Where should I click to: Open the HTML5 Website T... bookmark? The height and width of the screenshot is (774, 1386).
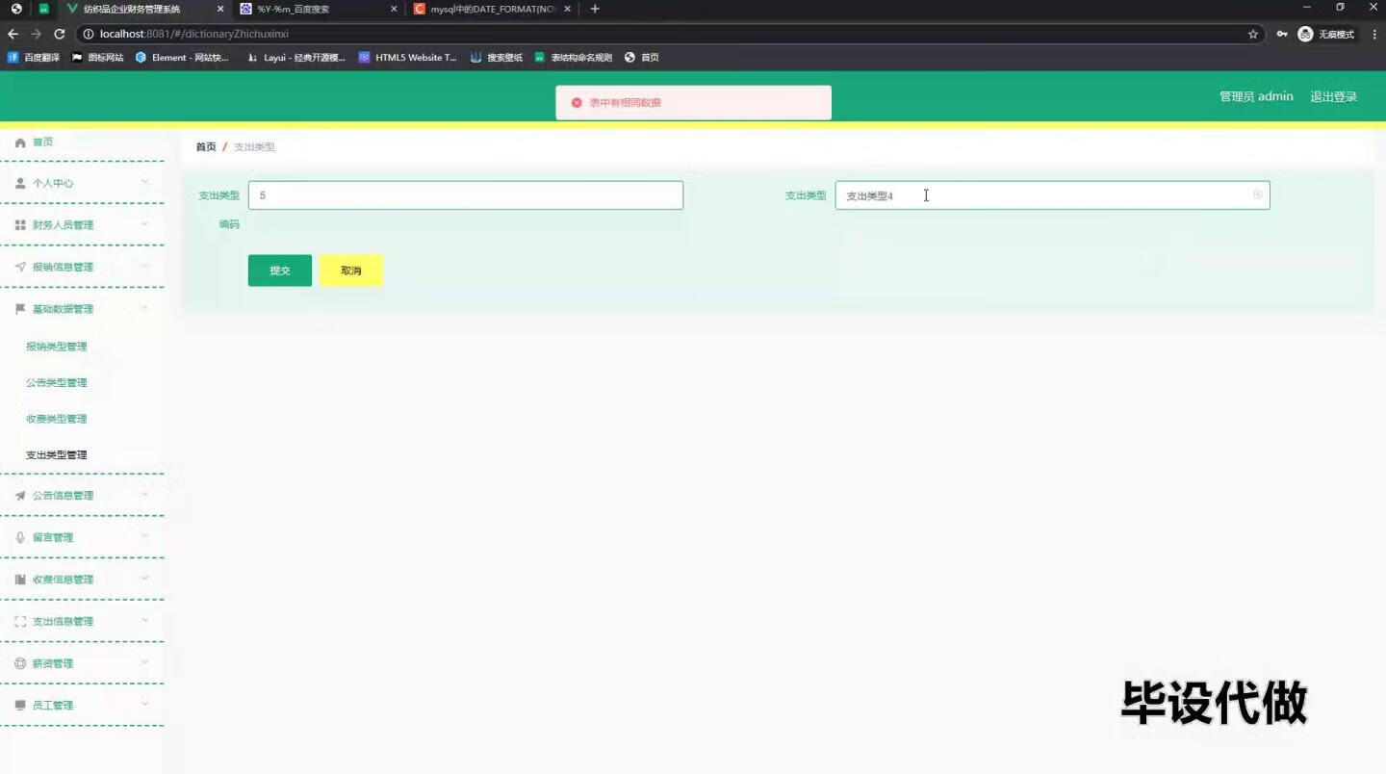click(x=408, y=58)
